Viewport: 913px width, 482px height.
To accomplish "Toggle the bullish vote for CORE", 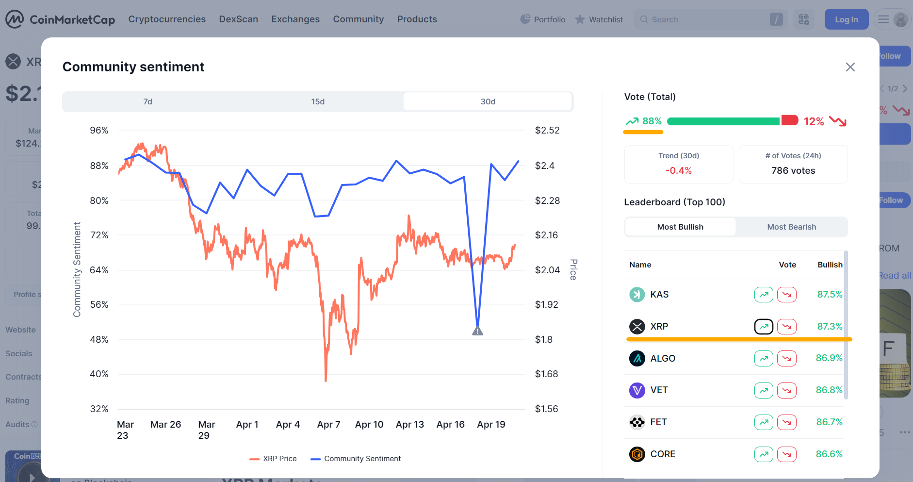I will pyautogui.click(x=764, y=454).
